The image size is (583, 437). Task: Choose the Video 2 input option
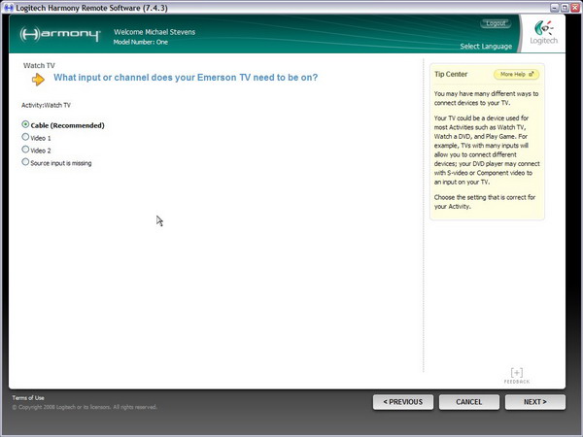[x=25, y=150]
